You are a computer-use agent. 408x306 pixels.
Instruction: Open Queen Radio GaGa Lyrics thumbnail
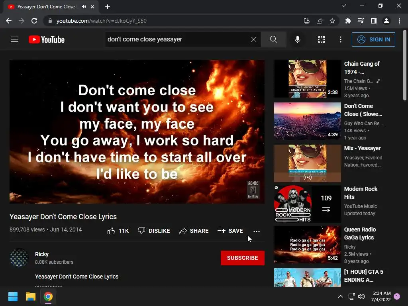(307, 244)
